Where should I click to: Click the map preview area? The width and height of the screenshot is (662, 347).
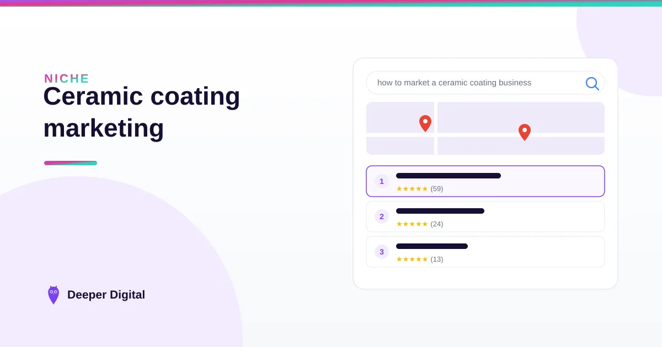pyautogui.click(x=485, y=128)
